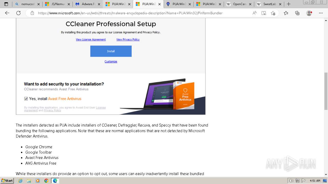The height and width of the screenshot is (184, 328).
Task: Close the SweetLabs Wikipedia tab
Action: tap(280, 4)
